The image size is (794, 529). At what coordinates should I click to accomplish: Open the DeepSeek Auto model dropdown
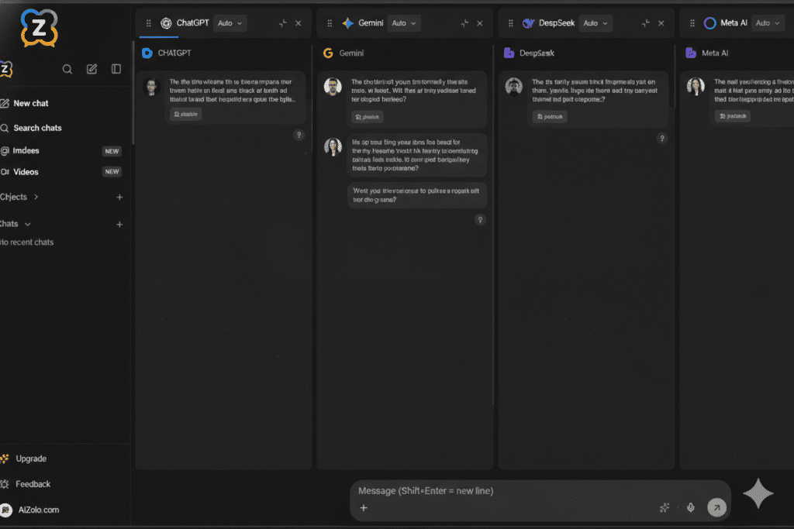595,23
